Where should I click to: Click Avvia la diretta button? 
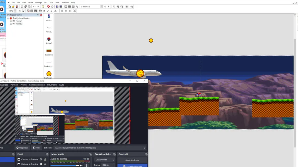click(132, 160)
